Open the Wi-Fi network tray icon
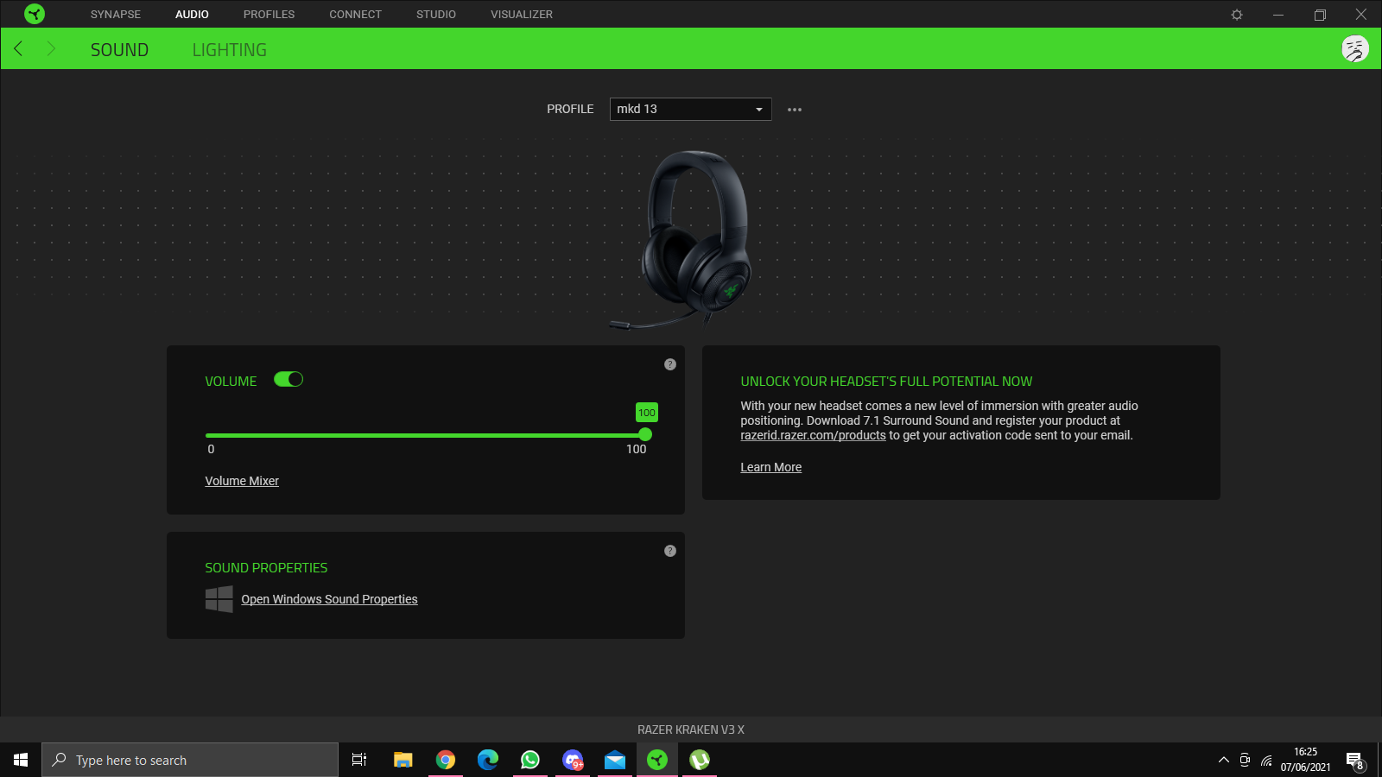This screenshot has width=1382, height=777. [x=1266, y=760]
